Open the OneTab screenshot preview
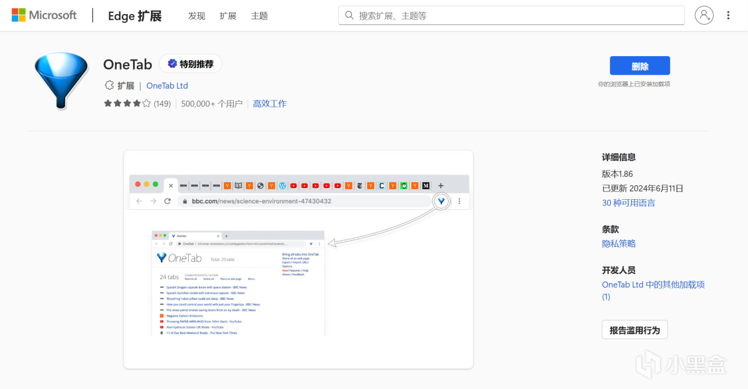The image size is (748, 389). click(299, 259)
